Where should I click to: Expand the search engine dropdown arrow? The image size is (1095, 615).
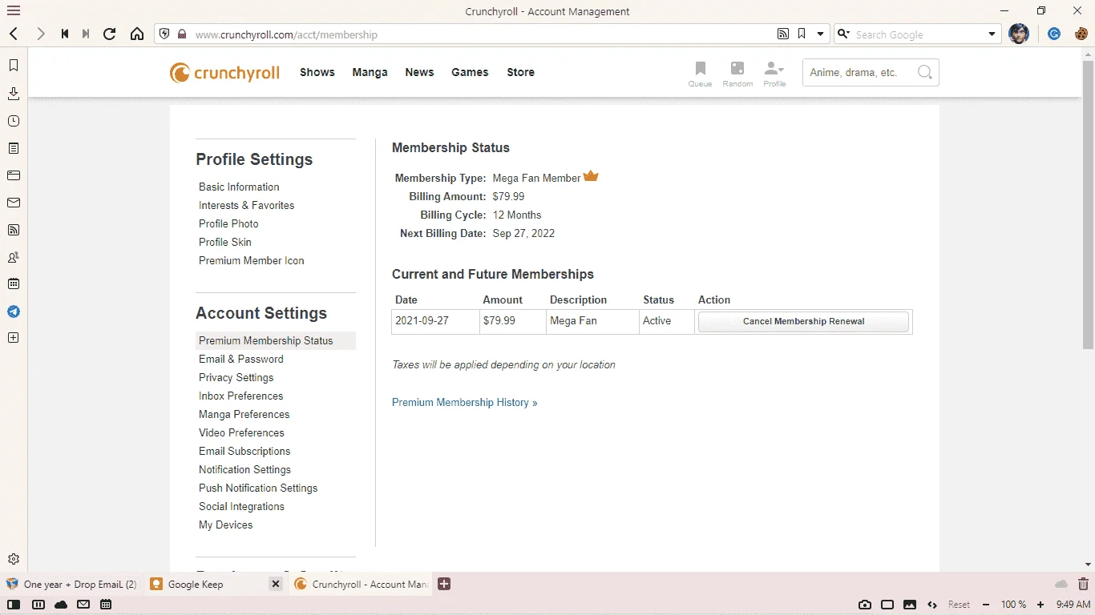pyautogui.click(x=992, y=34)
